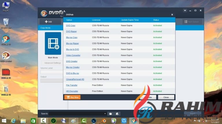The height and width of the screenshot is (124, 222).
Task: Open File Explorer from taskbar
Action: [x=23, y=121]
